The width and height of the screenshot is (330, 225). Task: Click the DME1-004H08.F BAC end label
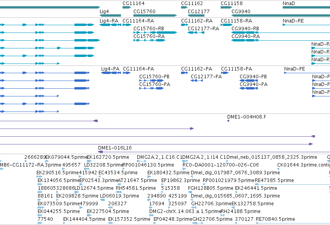247,117
